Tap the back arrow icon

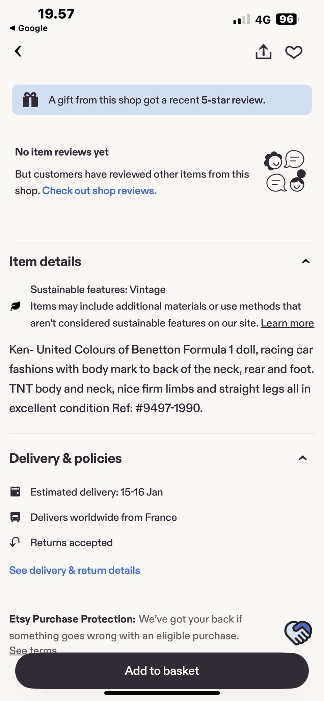tap(18, 52)
